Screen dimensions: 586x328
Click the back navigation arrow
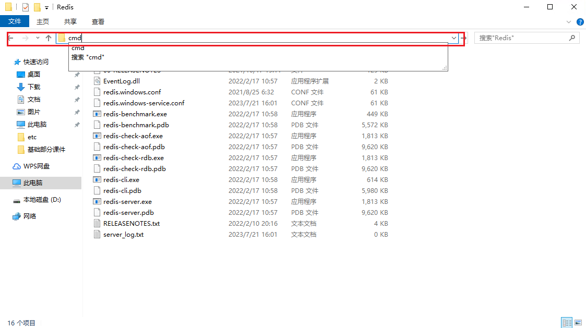pyautogui.click(x=11, y=38)
